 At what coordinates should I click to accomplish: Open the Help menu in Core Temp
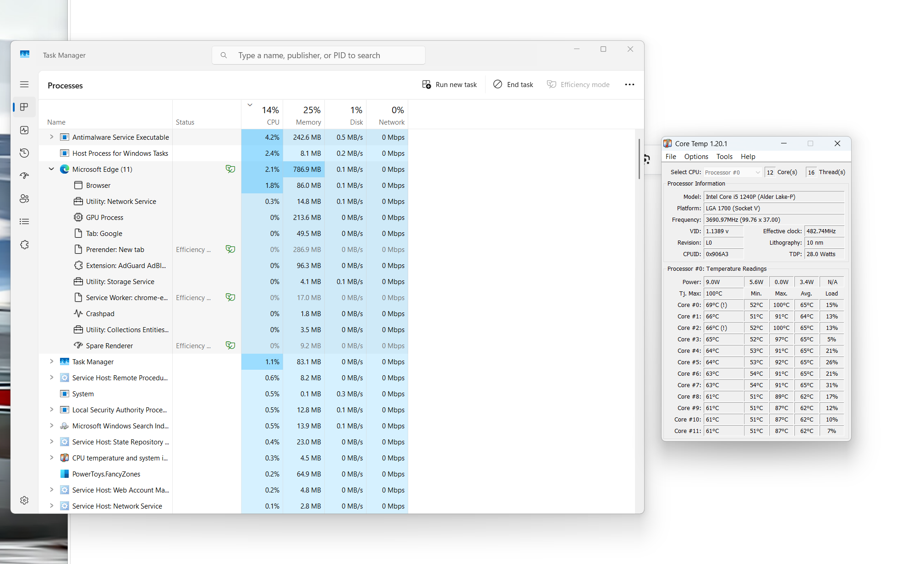pyautogui.click(x=748, y=157)
